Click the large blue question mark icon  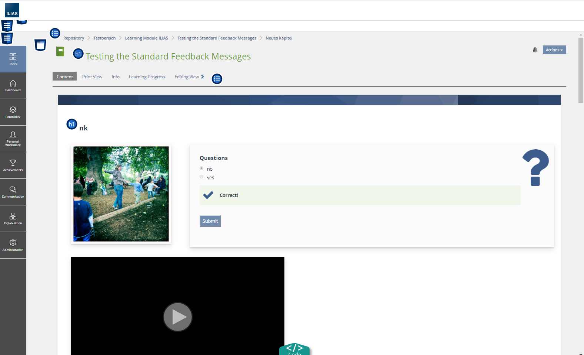coord(535,167)
